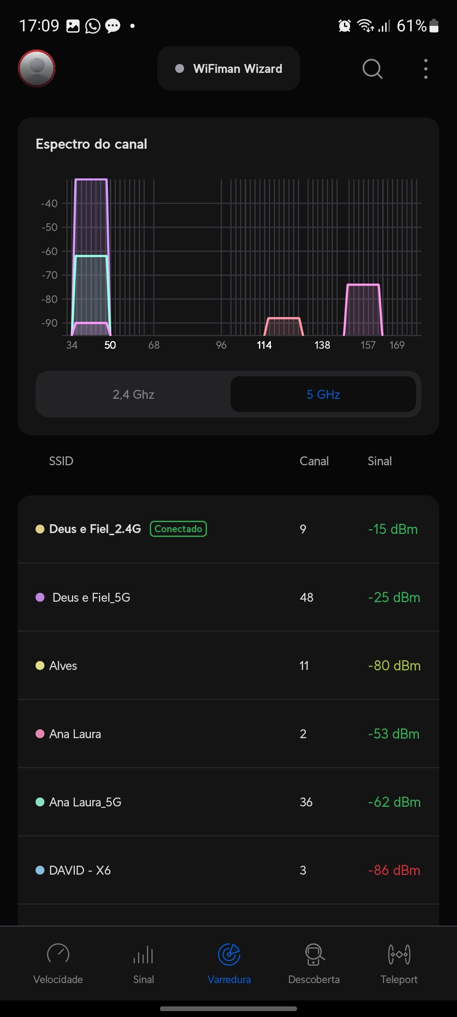457x1017 pixels.
Task: Open the user profile avatar
Action: pos(37,68)
